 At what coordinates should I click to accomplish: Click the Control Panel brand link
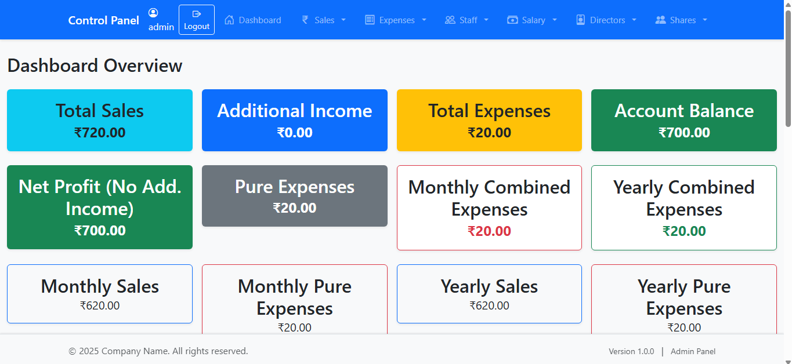103,19
